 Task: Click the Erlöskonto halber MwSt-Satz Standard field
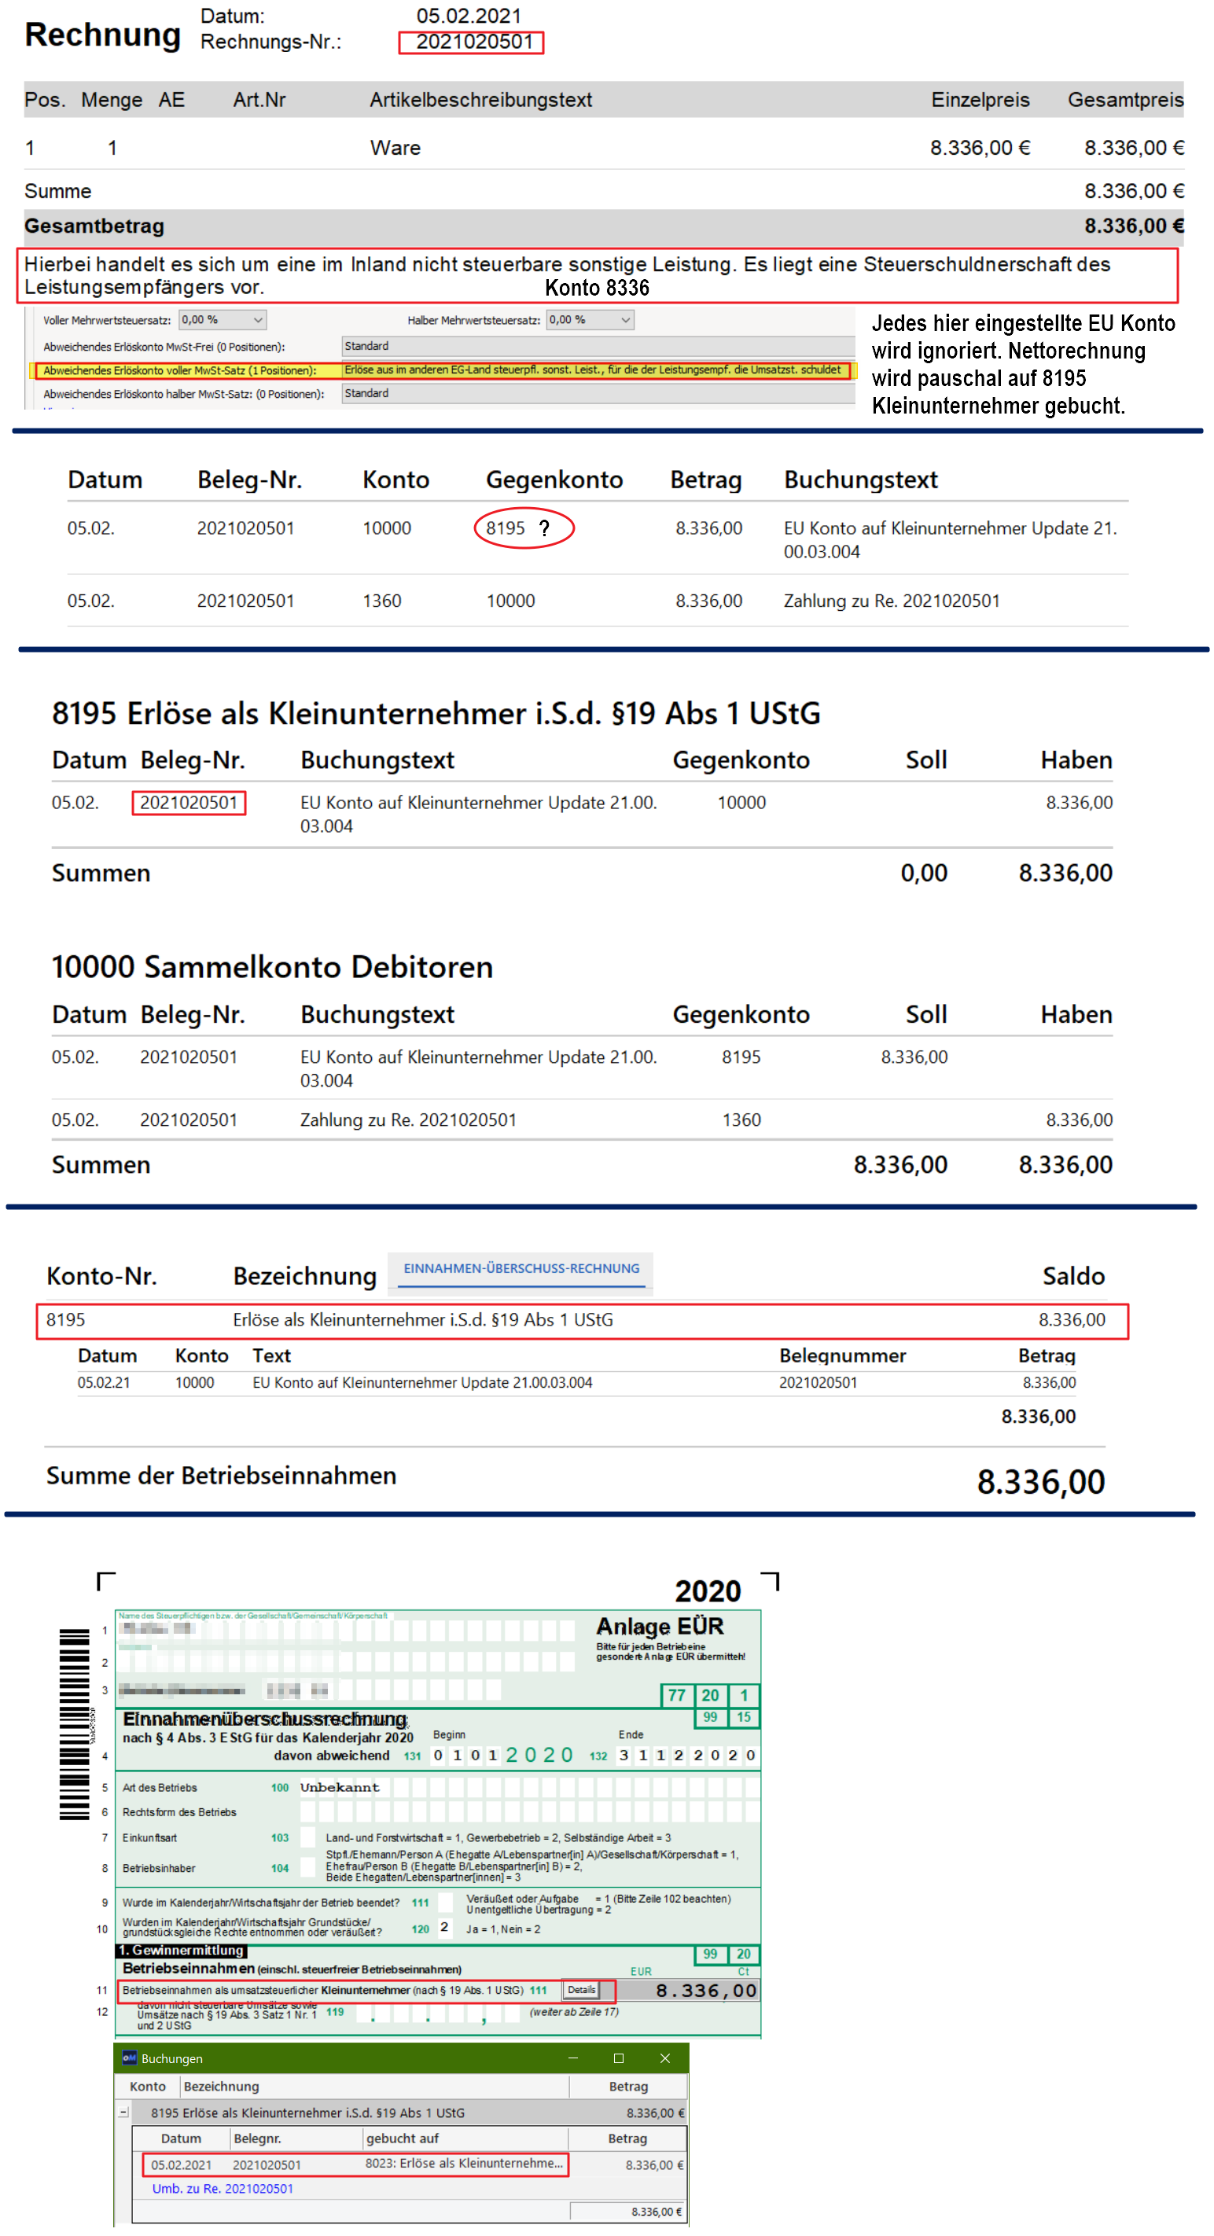[598, 393]
